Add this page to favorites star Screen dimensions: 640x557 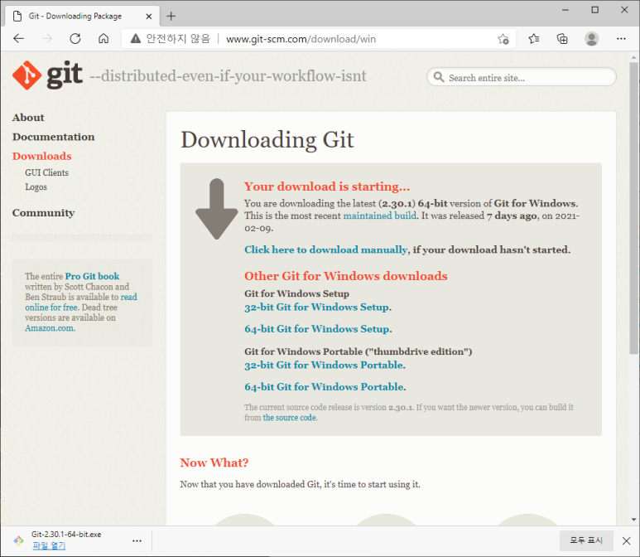pos(503,39)
